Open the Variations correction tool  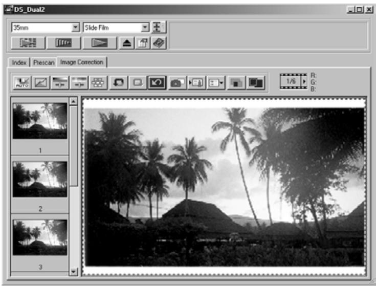coord(98,83)
